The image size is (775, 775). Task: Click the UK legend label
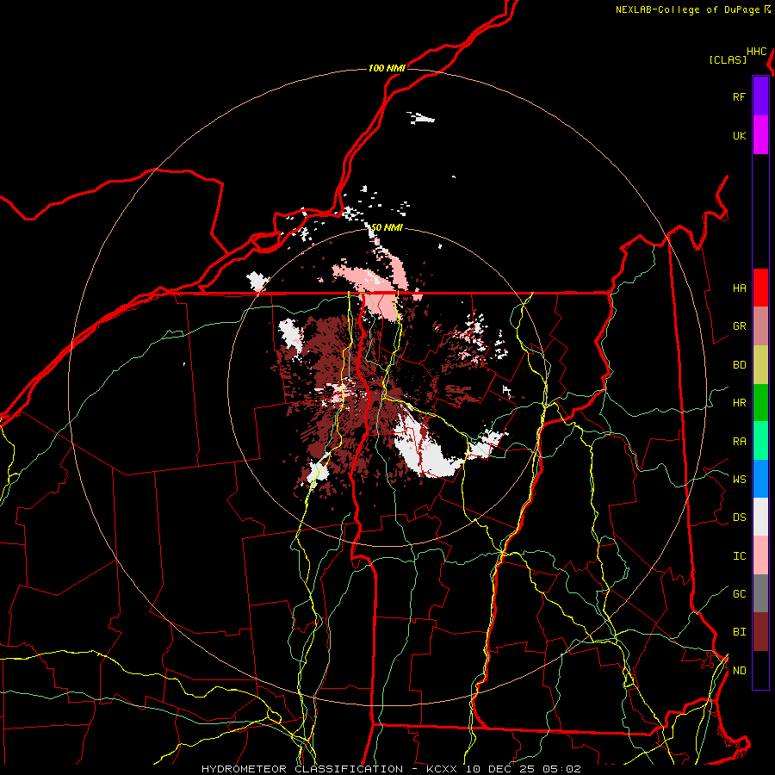point(739,135)
